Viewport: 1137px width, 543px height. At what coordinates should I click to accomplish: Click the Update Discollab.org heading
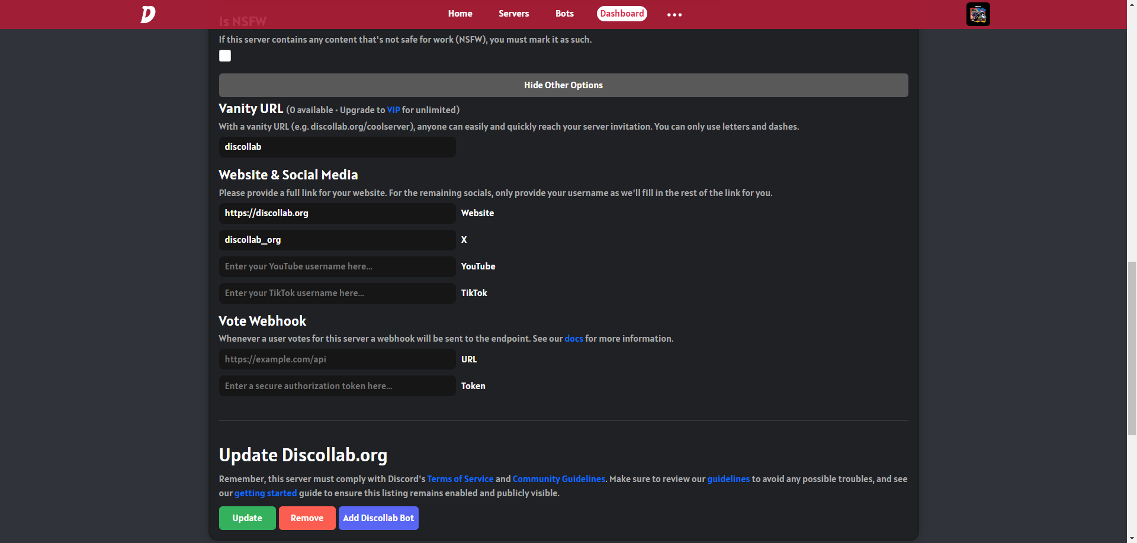click(303, 455)
